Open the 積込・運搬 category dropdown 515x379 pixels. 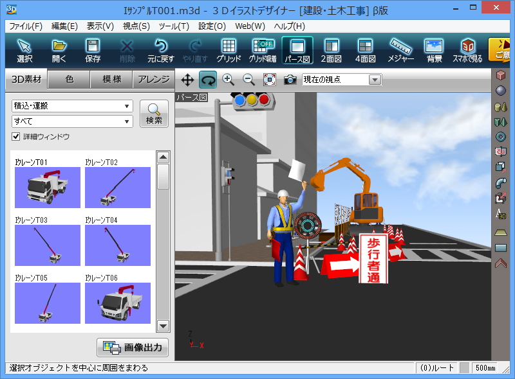tap(71, 105)
